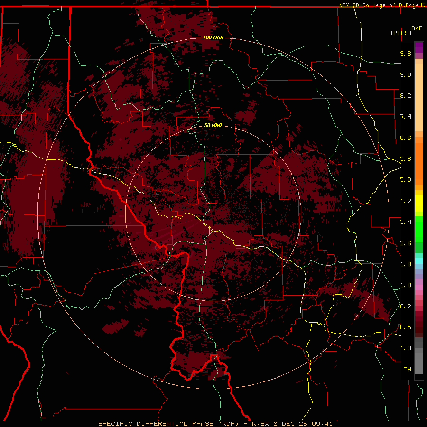Click the TH legend label

pos(408,370)
